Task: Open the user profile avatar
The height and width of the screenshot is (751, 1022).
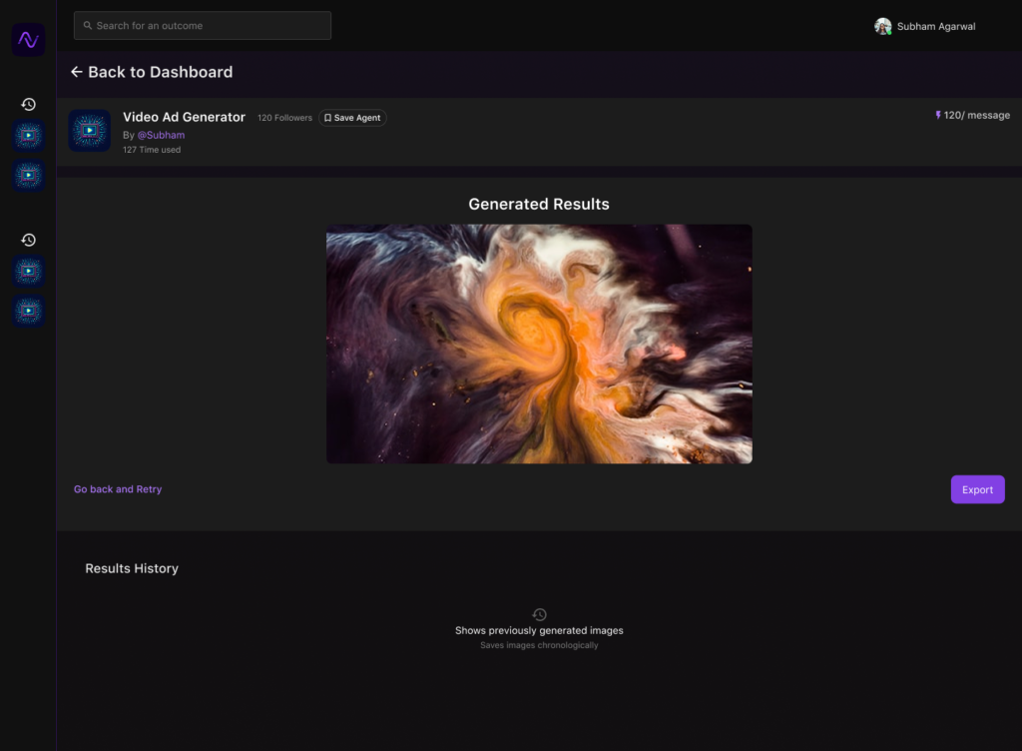Action: click(882, 27)
